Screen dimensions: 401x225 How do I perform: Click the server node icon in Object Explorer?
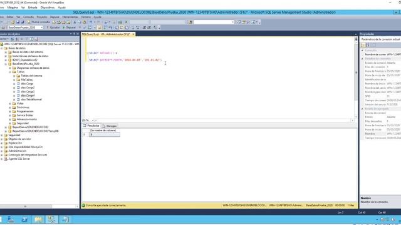coord(2,44)
